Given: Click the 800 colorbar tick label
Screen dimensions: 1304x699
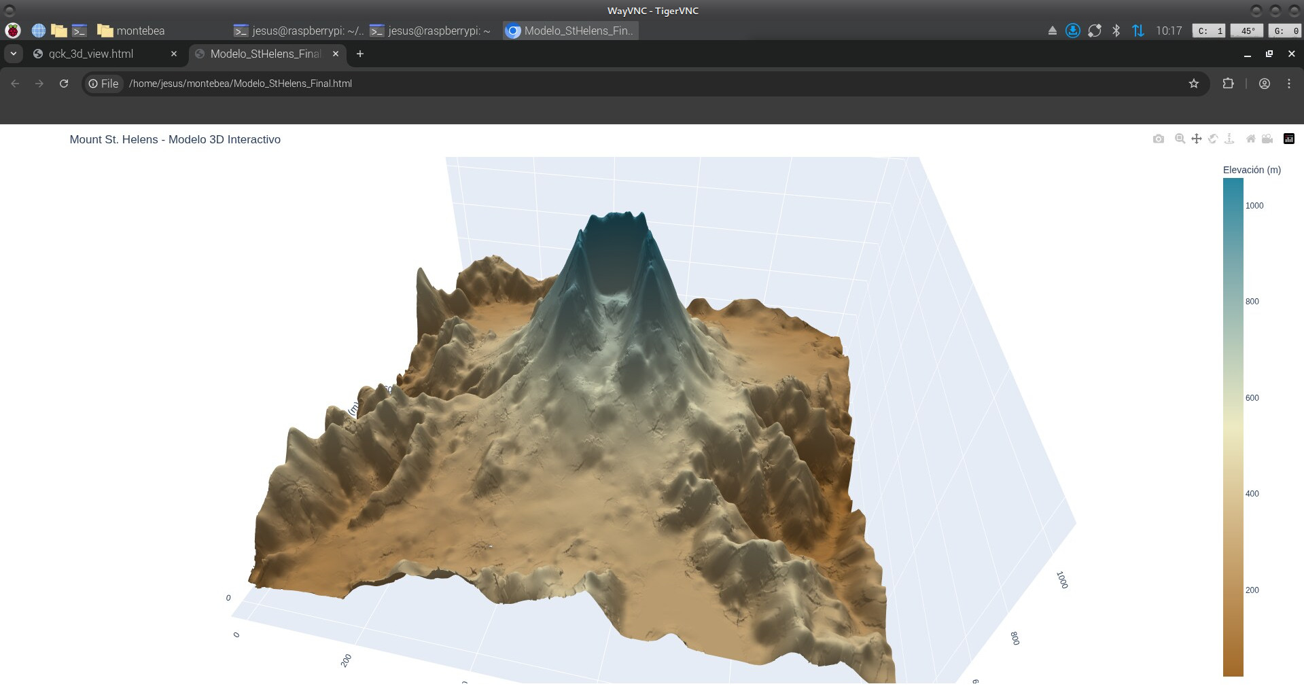Looking at the screenshot, I should tap(1252, 301).
